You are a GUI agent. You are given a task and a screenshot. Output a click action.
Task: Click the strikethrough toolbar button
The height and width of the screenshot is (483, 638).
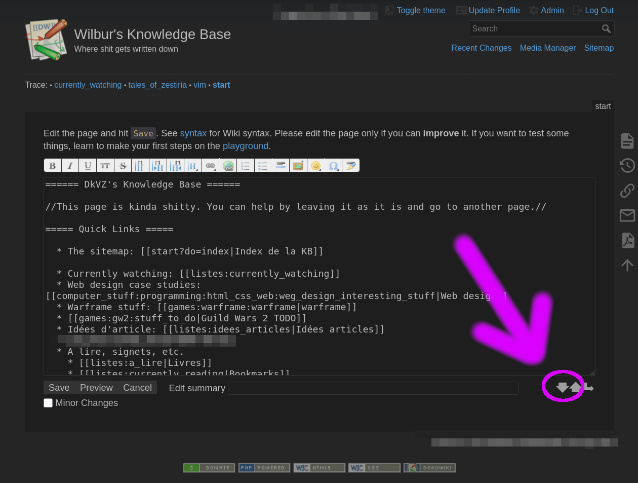click(x=123, y=166)
